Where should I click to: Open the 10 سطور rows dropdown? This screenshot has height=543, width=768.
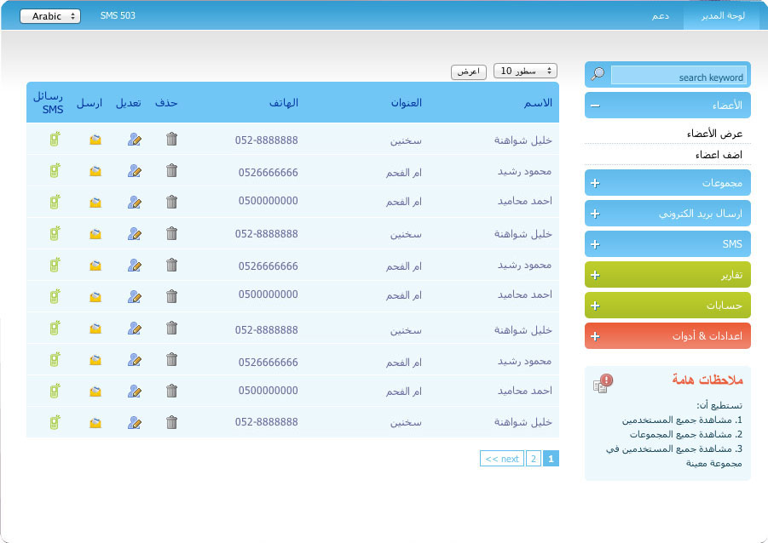525,71
